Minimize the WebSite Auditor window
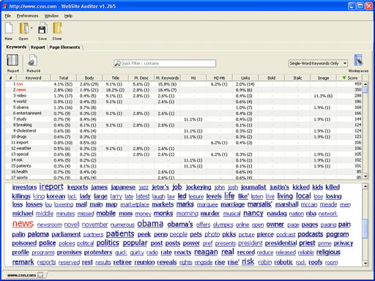This screenshot has height=281, width=375. point(352,6)
